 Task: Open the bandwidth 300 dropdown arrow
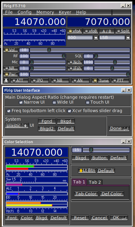tap(96, 38)
